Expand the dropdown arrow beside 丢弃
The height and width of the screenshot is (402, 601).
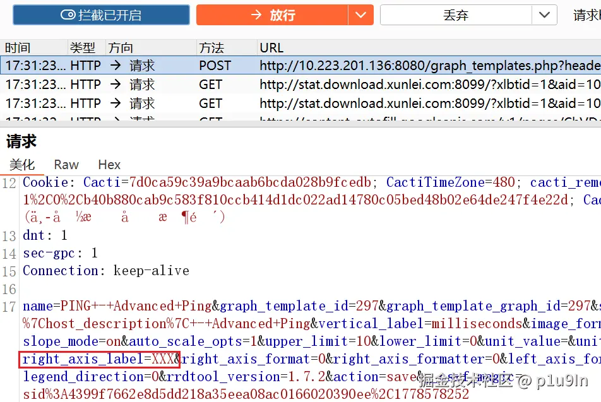click(544, 15)
